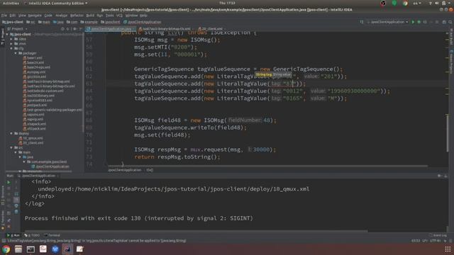This screenshot has width=454, height=255.
Task: Open the Project panel settings gear
Action: pos(74,29)
